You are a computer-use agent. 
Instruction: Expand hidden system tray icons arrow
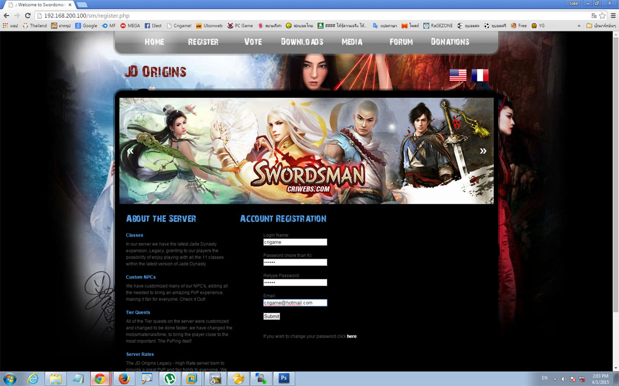coord(555,379)
